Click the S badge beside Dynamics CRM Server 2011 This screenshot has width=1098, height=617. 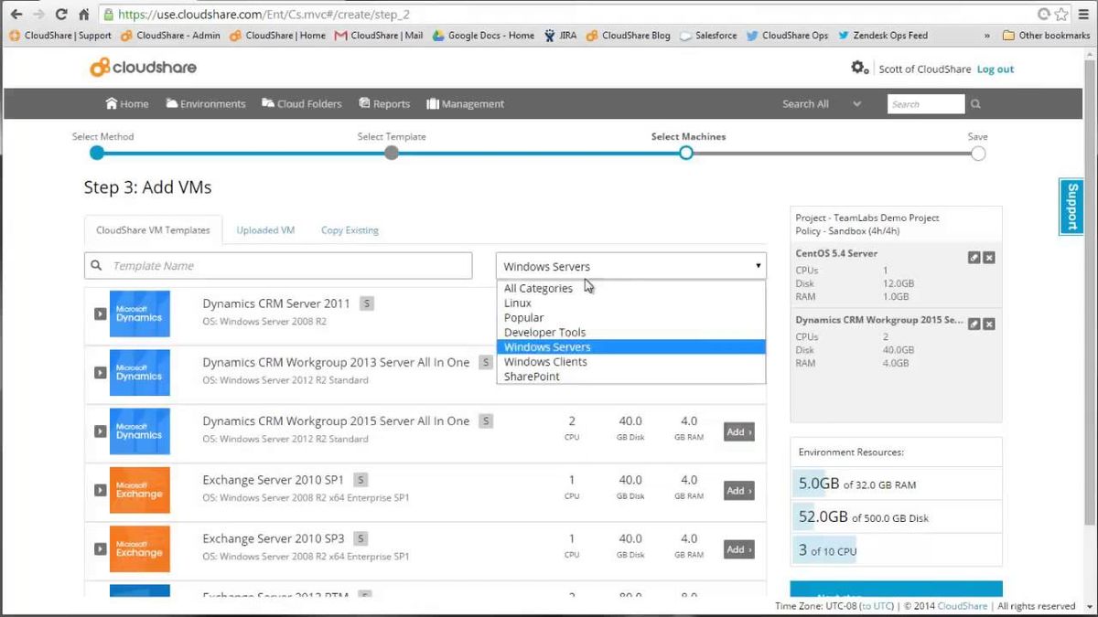(366, 303)
